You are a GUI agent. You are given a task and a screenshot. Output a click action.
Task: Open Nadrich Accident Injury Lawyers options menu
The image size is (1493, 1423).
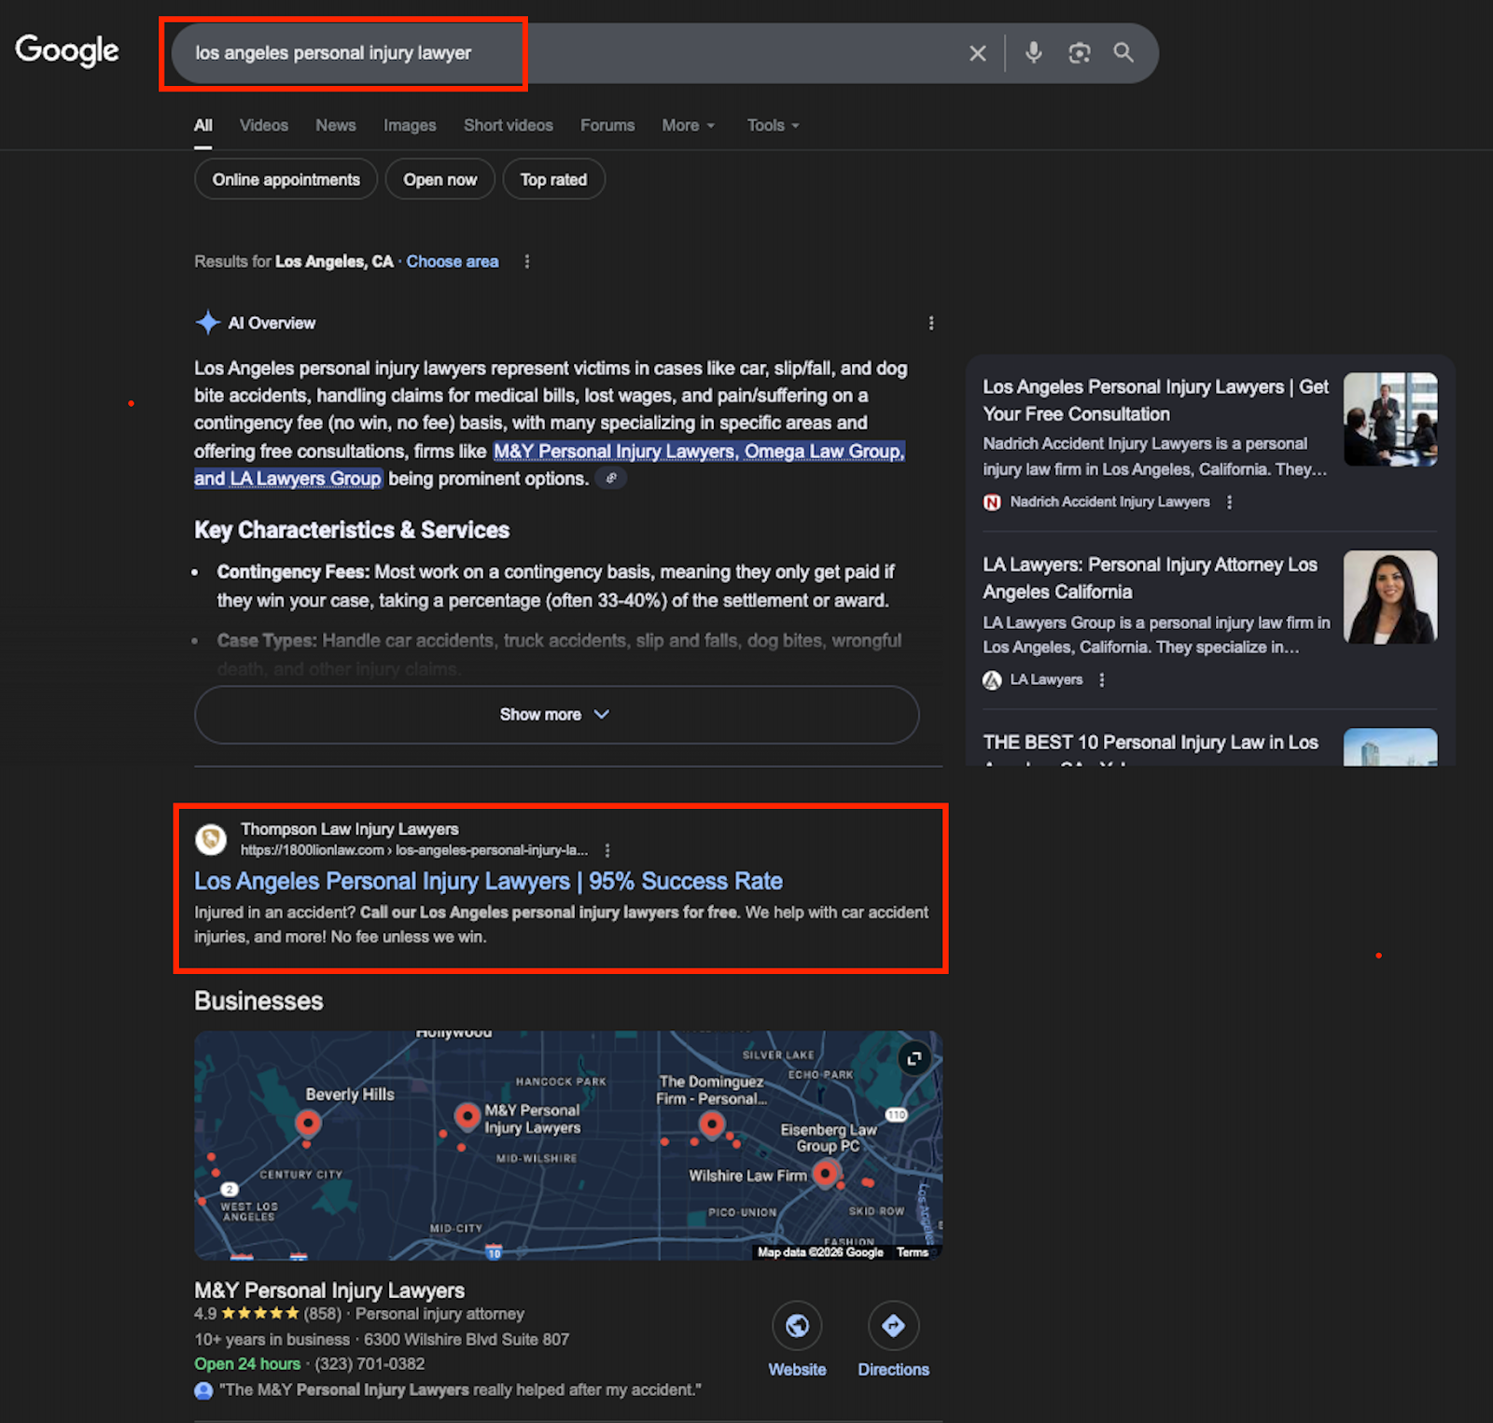tap(1229, 502)
